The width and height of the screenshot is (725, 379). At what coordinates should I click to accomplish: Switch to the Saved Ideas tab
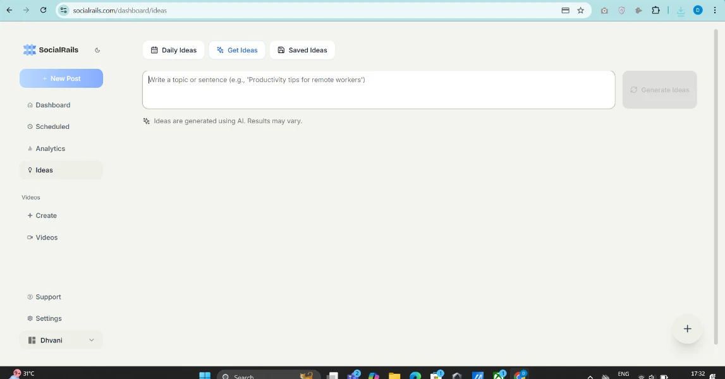(x=302, y=50)
